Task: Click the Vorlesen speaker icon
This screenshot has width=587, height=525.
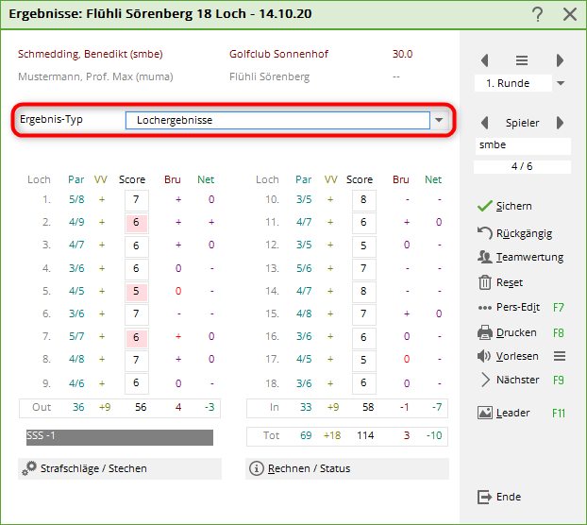Action: [485, 356]
